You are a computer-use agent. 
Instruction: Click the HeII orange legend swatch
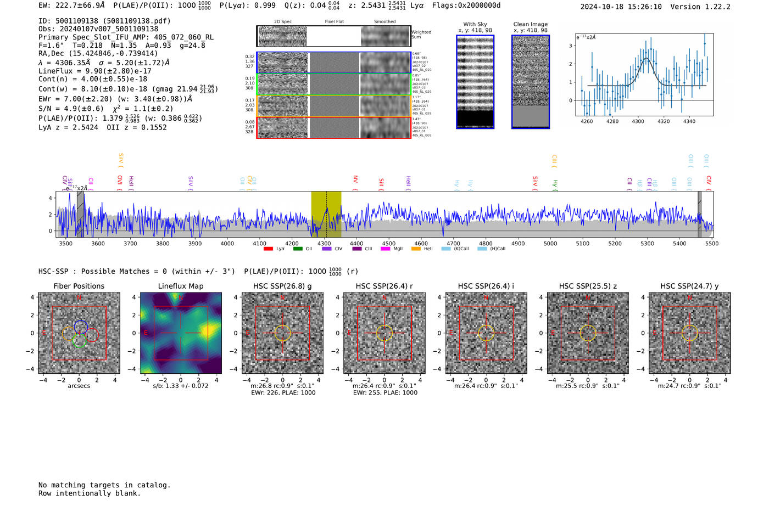pos(416,249)
